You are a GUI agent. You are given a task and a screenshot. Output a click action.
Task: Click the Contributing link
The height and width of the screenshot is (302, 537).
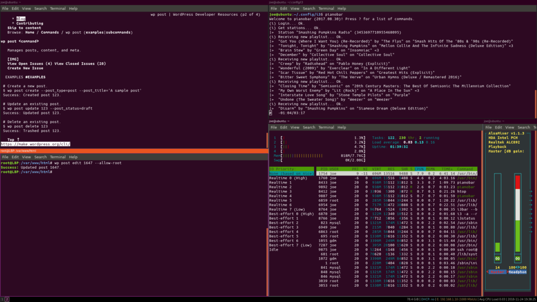point(29,23)
